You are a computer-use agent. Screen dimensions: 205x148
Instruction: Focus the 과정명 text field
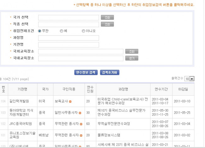68,38
